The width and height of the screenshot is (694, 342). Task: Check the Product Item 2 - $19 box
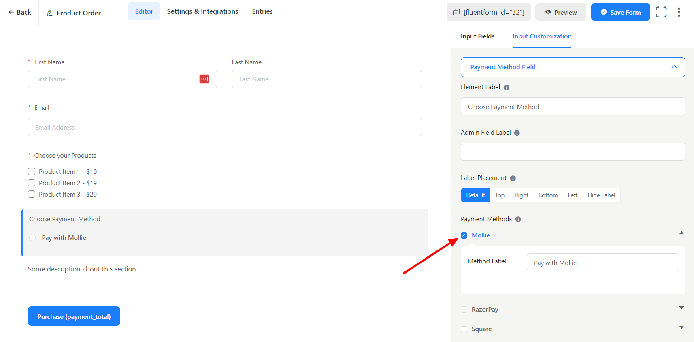click(32, 183)
